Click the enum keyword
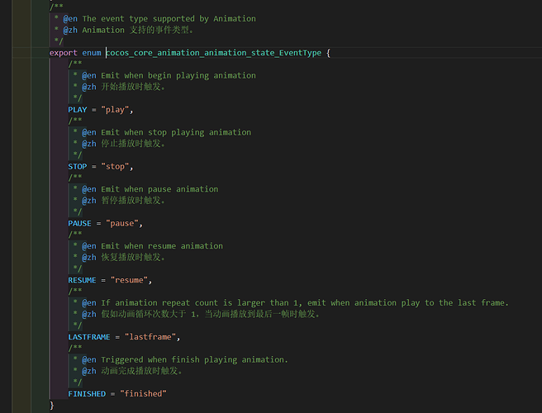Screen dimensions: 542x413 click(92, 53)
